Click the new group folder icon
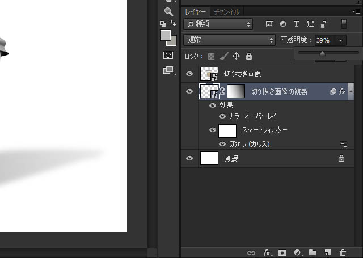 point(313,252)
